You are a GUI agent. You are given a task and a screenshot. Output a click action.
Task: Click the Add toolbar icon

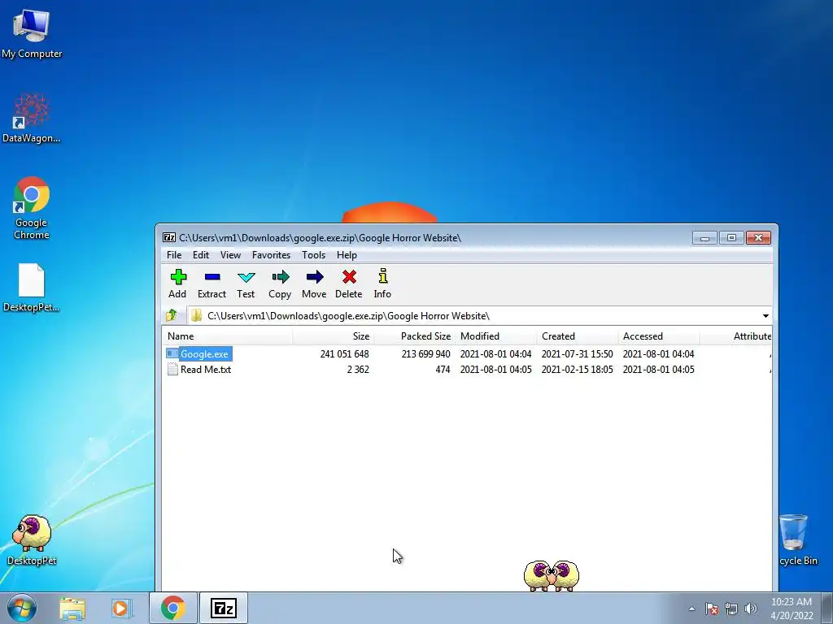click(x=178, y=276)
